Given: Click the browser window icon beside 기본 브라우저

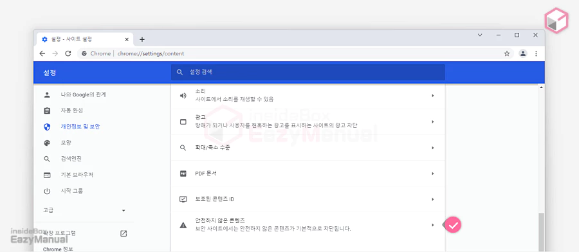Looking at the screenshot, I should tap(47, 175).
